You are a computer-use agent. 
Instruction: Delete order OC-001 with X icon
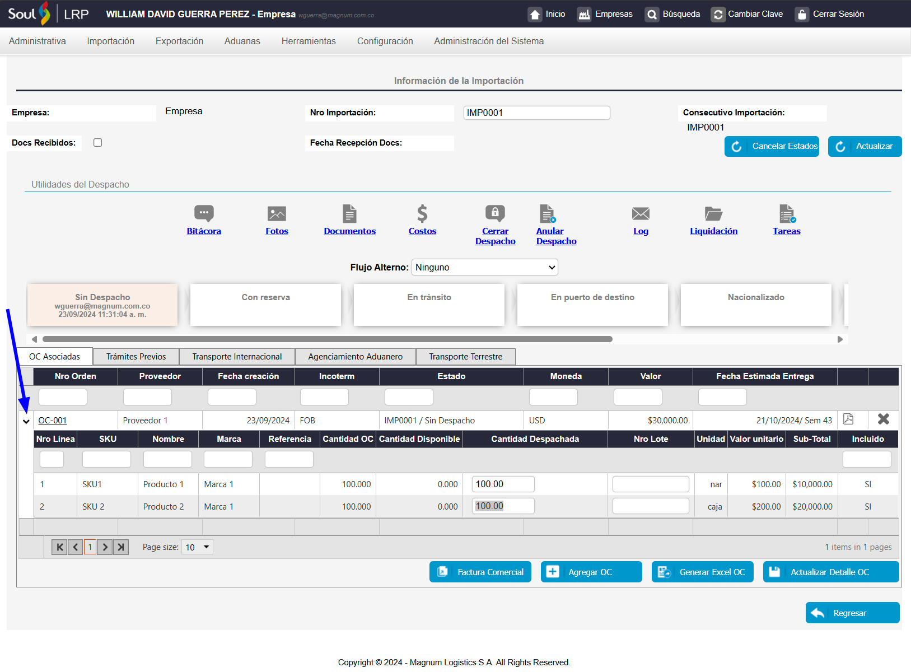coord(884,419)
